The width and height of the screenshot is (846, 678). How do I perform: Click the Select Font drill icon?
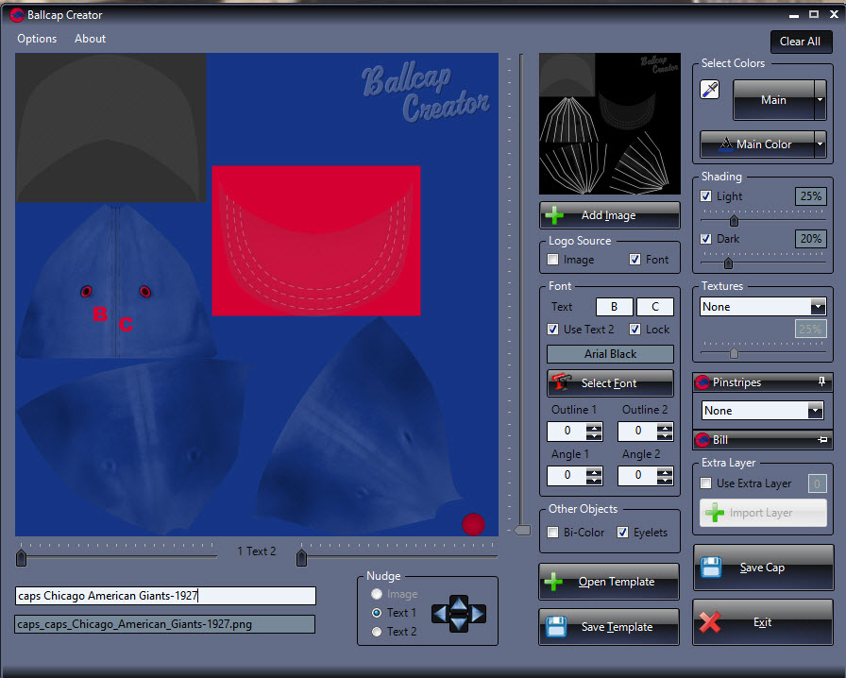pyautogui.click(x=564, y=382)
